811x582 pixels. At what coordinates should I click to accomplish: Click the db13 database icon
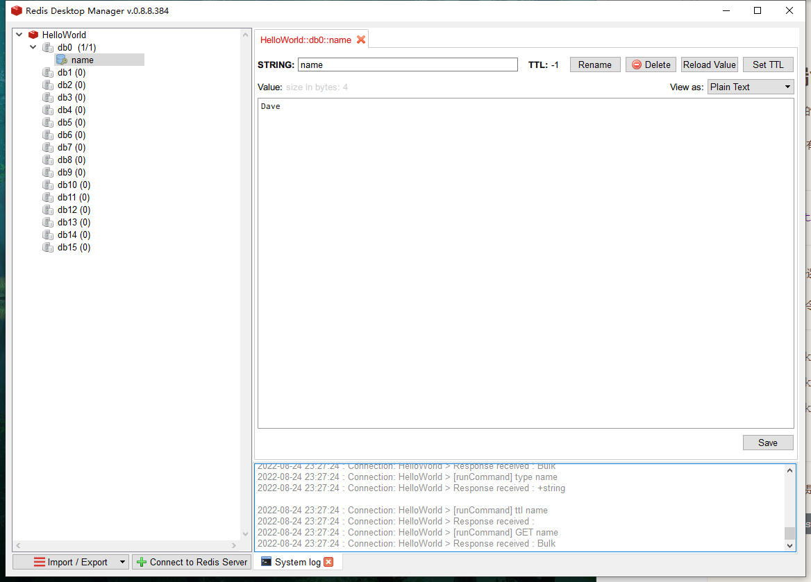tap(48, 222)
